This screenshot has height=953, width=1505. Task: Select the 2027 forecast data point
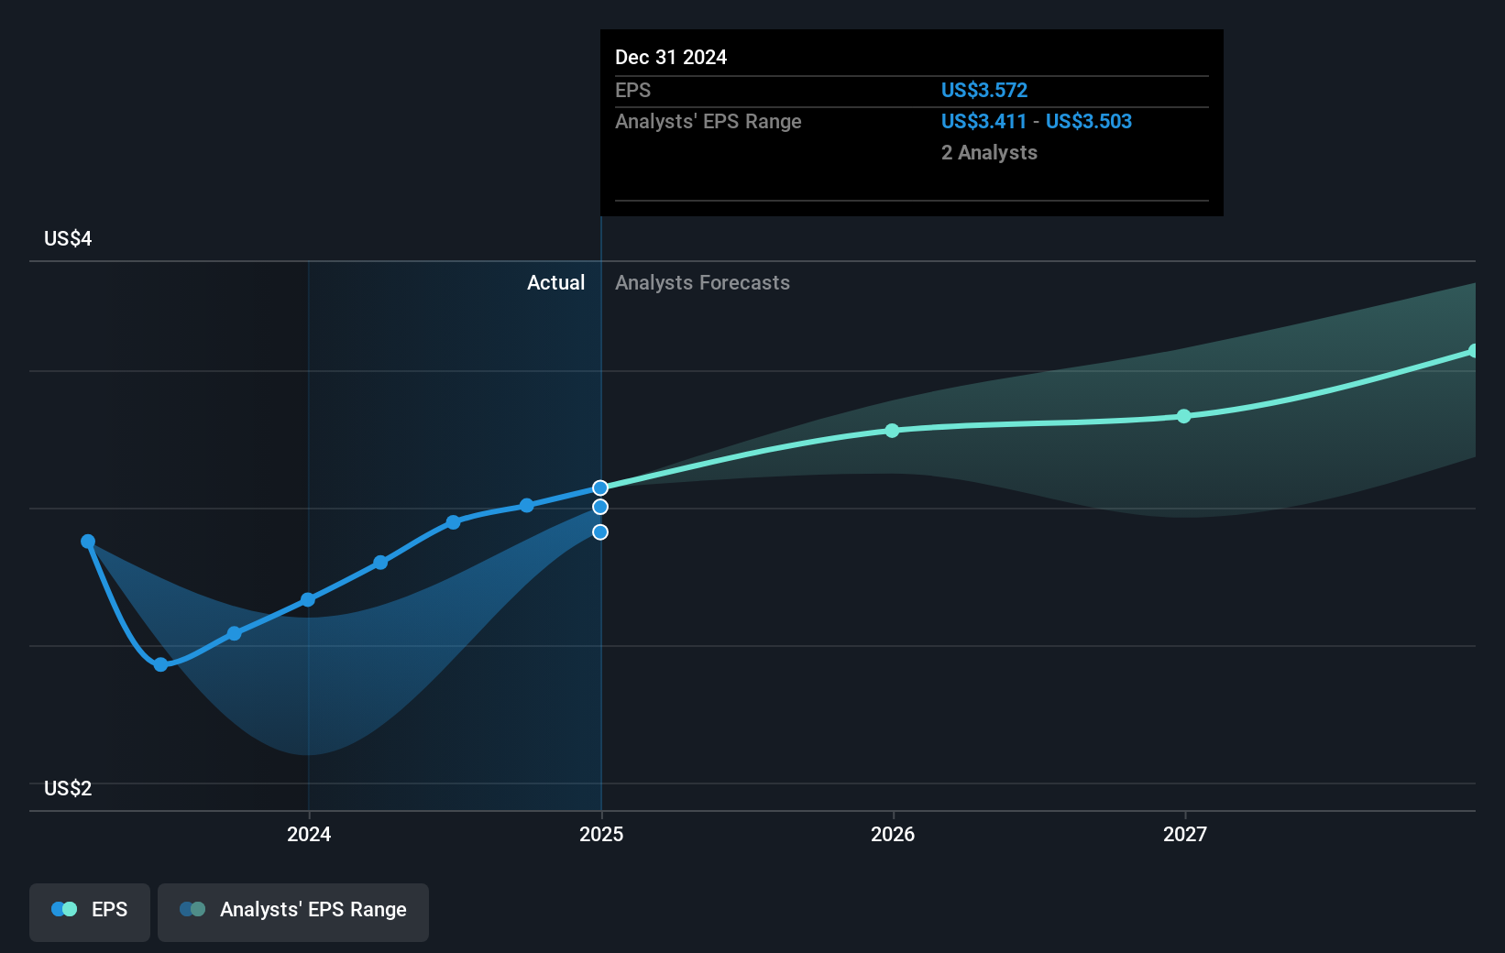(1184, 416)
